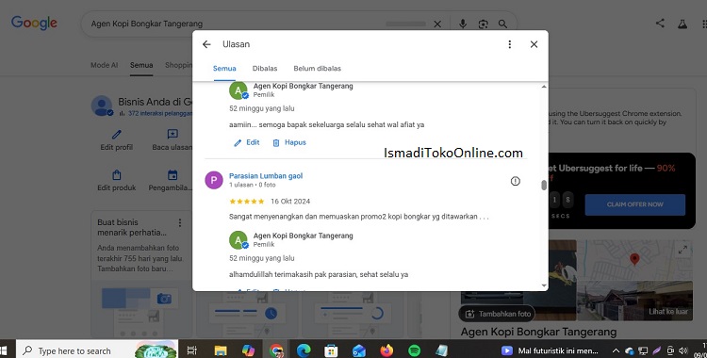Image resolution: width=707 pixels, height=358 pixels.
Task: Click the red location pin on the map
Action: click(634, 259)
